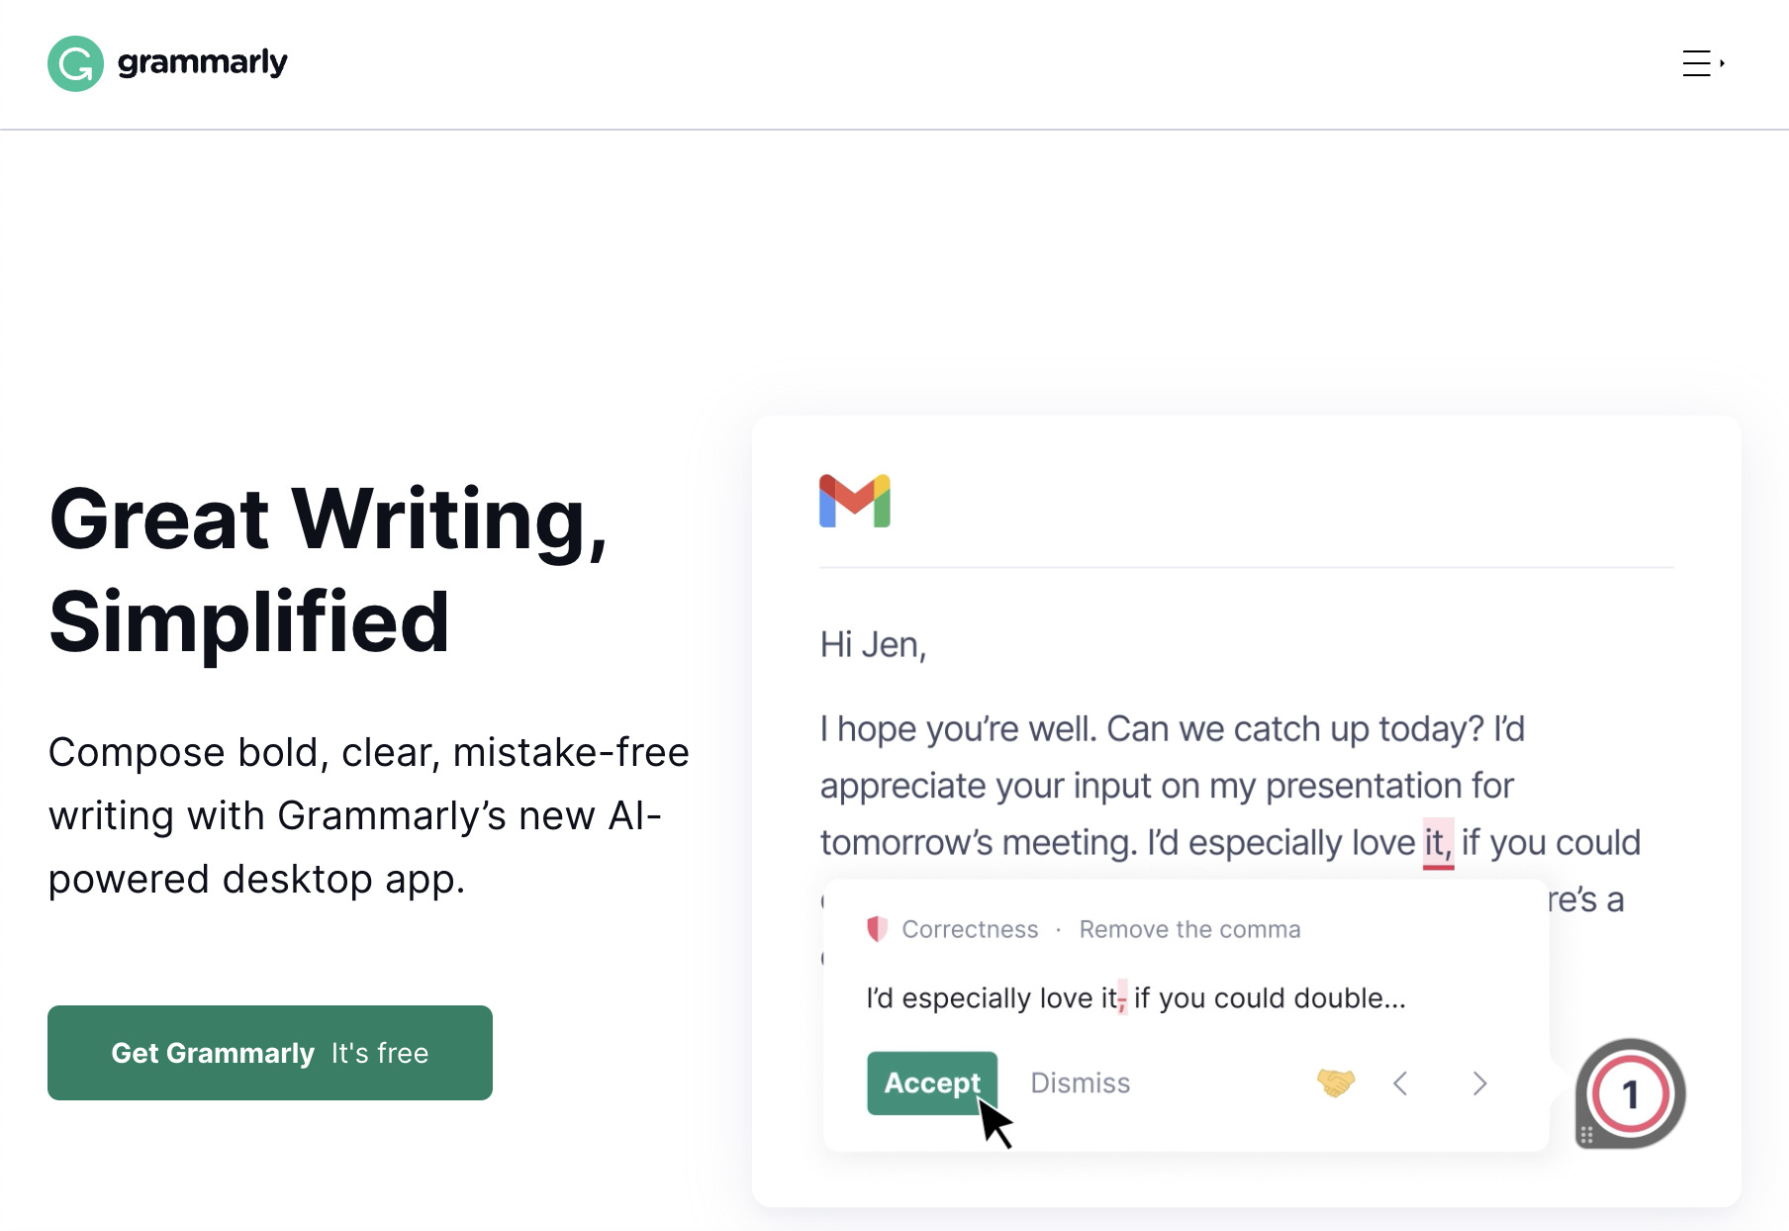This screenshot has height=1231, width=1789.
Task: Click Get Grammarly It's free
Action: [269, 1052]
